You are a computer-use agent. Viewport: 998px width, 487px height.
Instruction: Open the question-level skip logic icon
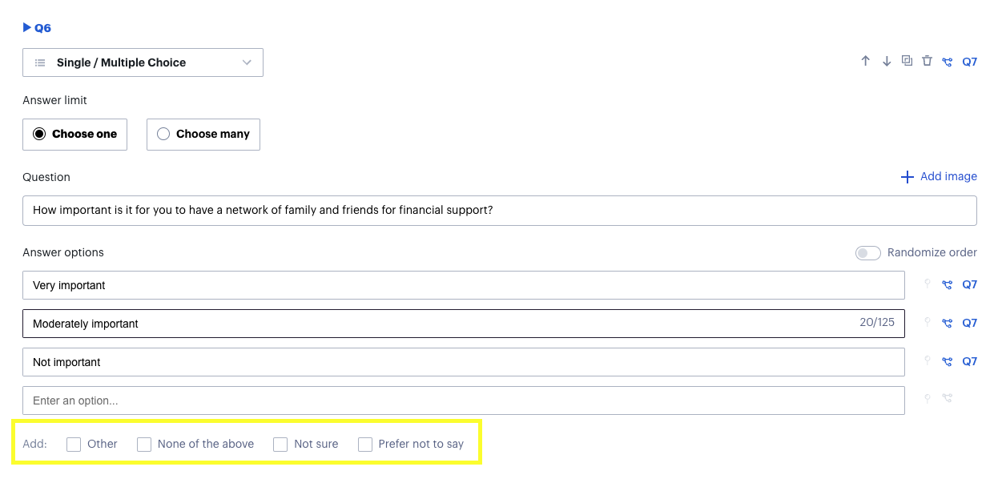(x=948, y=62)
